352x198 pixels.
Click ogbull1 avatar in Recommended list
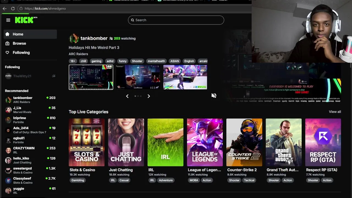click(8, 140)
